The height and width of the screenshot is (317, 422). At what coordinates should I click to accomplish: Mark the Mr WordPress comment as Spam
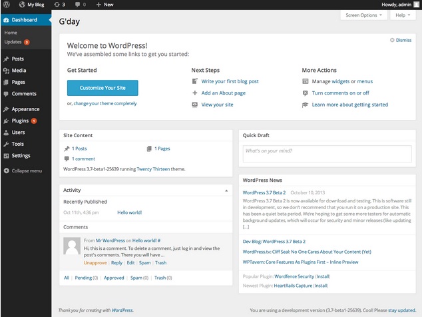pos(145,262)
